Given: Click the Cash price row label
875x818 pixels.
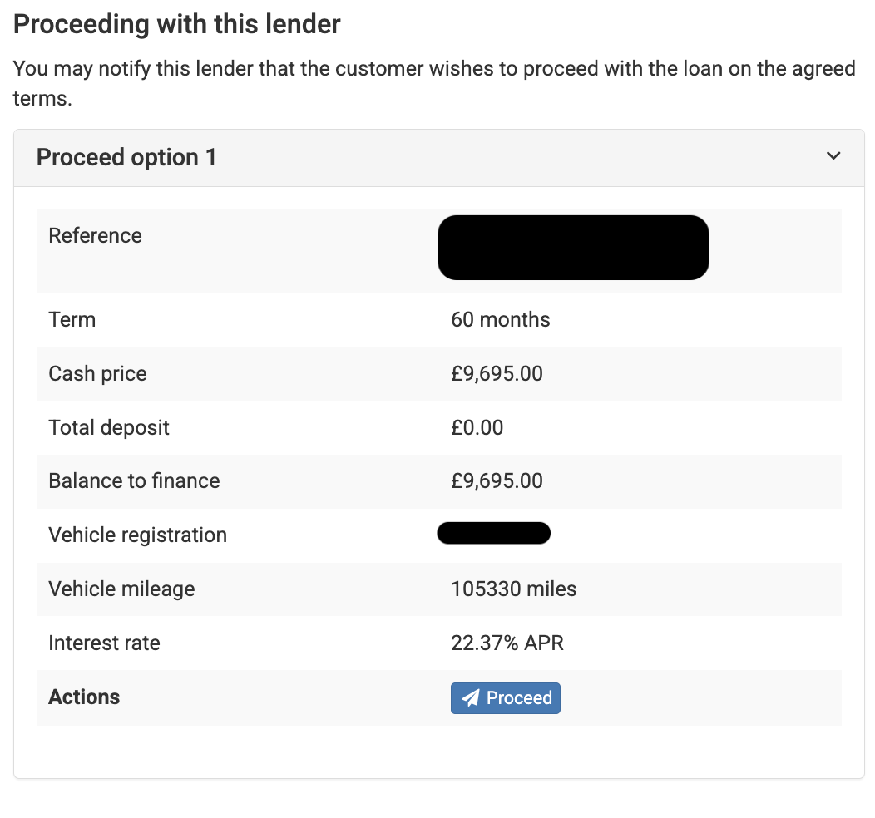Looking at the screenshot, I should tap(97, 373).
